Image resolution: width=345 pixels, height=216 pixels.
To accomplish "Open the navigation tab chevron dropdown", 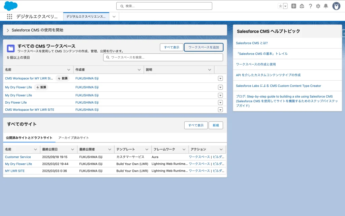I will point(114,17).
